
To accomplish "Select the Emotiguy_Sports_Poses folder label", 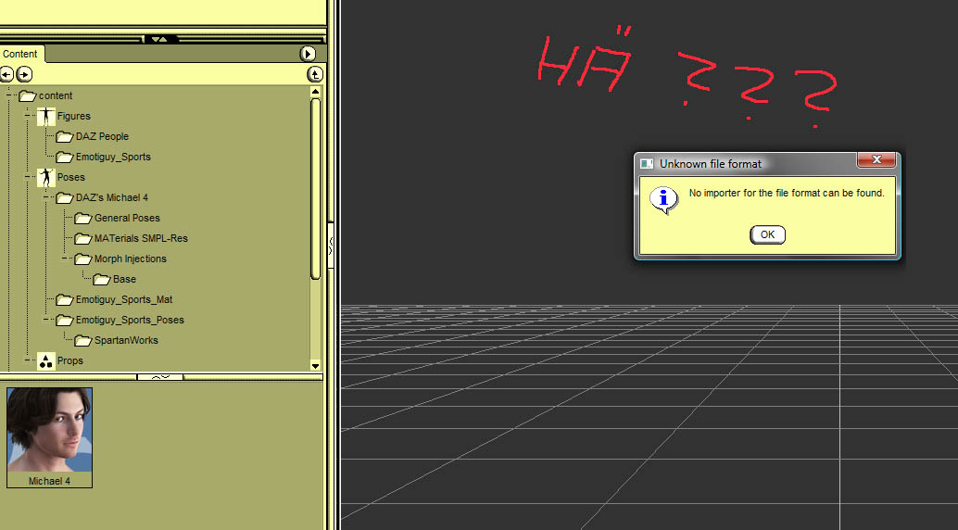I will coord(130,320).
